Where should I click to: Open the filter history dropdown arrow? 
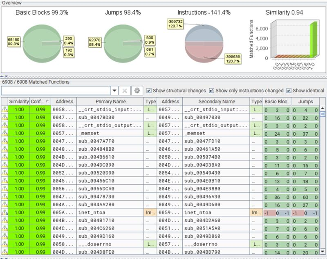pos(114,91)
